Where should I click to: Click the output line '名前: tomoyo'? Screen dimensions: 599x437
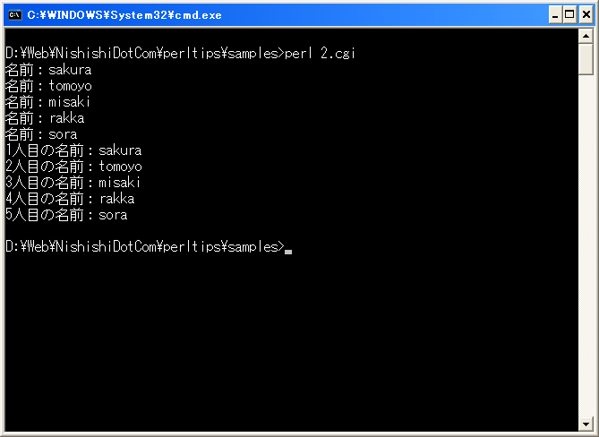coord(48,86)
